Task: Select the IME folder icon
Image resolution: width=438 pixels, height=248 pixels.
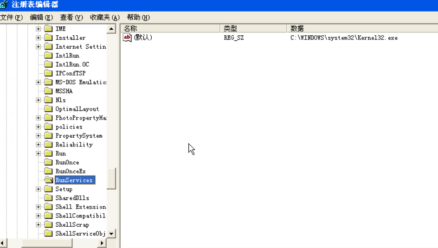Action: click(49, 29)
